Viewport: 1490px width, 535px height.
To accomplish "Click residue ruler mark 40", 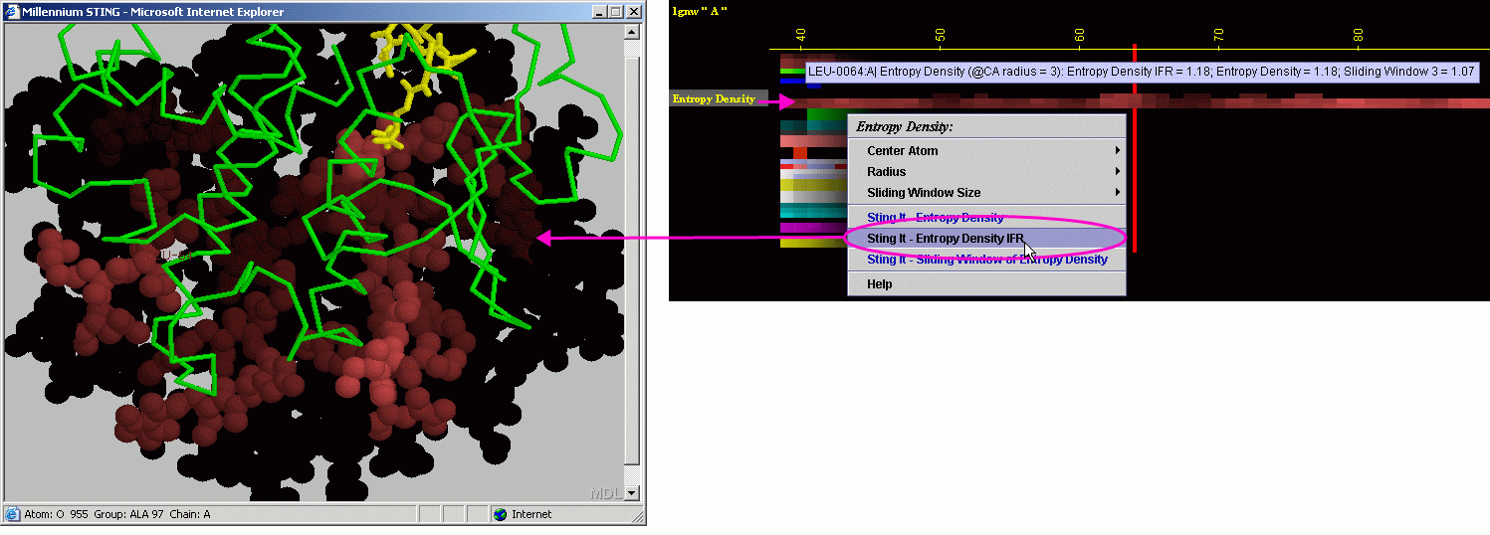I will 801,35.
